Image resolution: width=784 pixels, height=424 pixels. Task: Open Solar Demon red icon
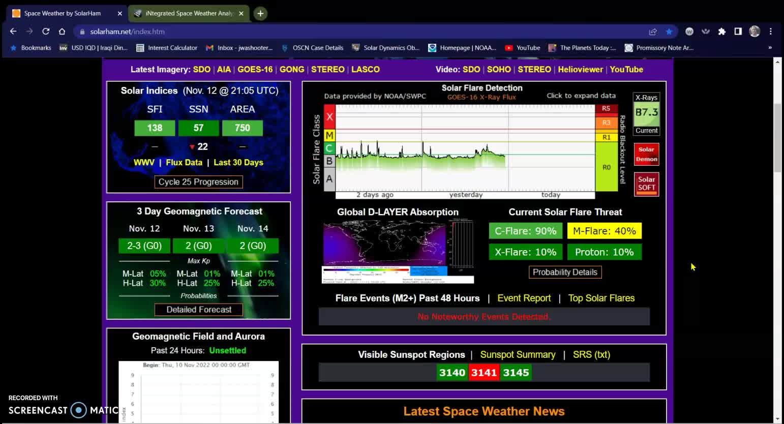[x=646, y=154]
